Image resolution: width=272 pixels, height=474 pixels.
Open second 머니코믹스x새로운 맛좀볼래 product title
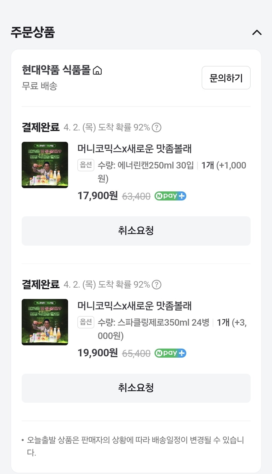(135, 306)
